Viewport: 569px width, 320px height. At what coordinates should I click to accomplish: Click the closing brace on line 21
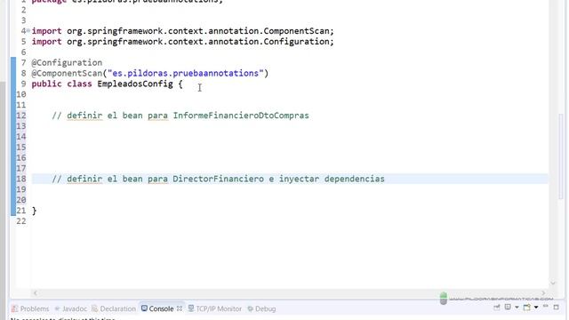pyautogui.click(x=34, y=211)
